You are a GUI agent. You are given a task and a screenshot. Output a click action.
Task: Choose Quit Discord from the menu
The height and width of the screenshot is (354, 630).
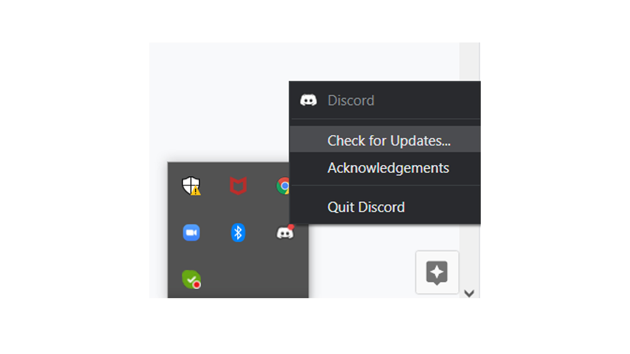(x=385, y=207)
